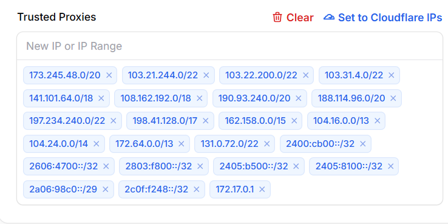Remove the 2405:b500::/32 entry

[296, 166]
